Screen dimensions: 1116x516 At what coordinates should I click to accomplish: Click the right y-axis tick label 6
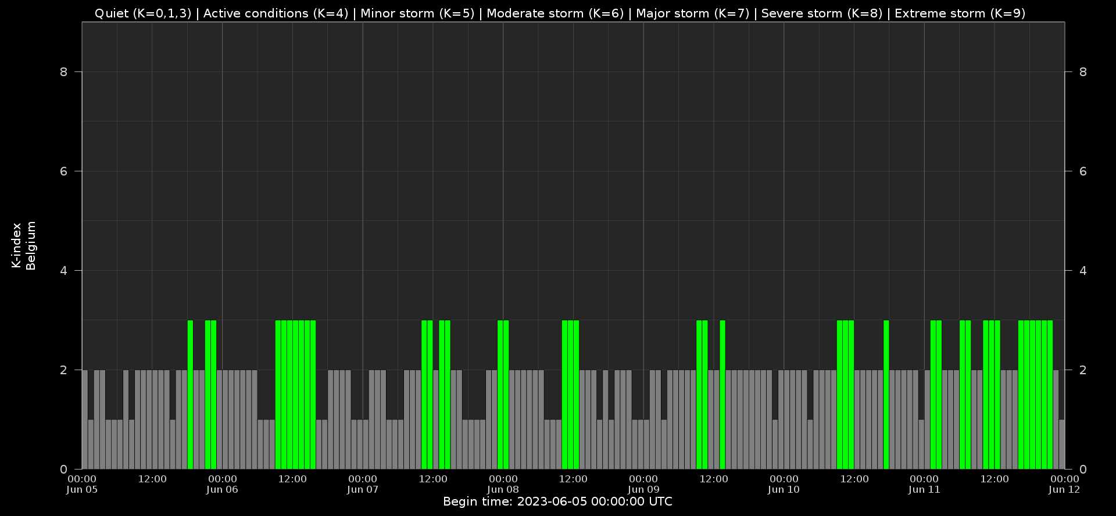(1082, 171)
